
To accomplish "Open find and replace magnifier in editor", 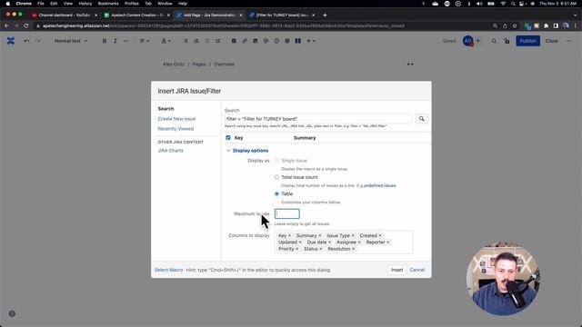I will point(494,41).
